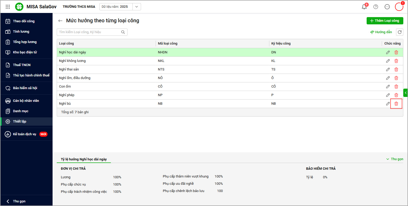Open the Hướng dẫn guide link
Screen dimensions: 408x206
[x=381, y=32]
